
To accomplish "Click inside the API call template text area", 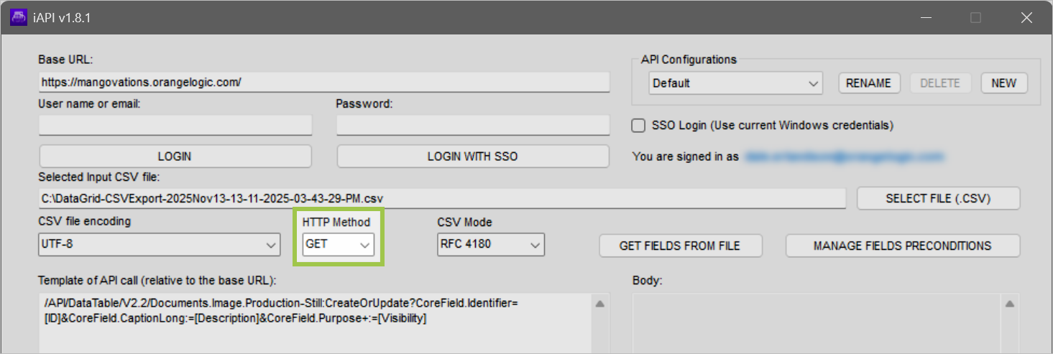I will 314,323.
